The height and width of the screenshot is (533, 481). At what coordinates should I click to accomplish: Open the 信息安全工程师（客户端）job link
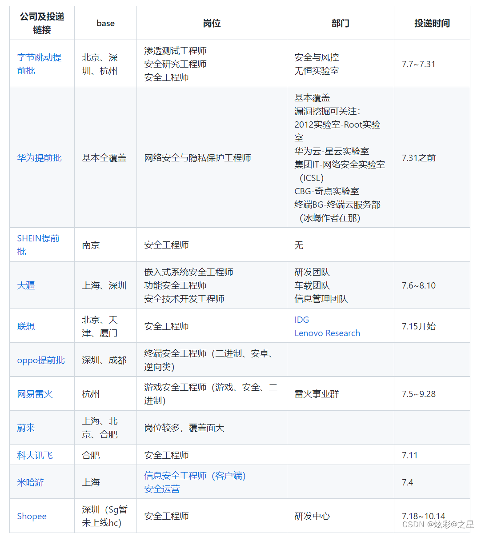click(x=195, y=476)
